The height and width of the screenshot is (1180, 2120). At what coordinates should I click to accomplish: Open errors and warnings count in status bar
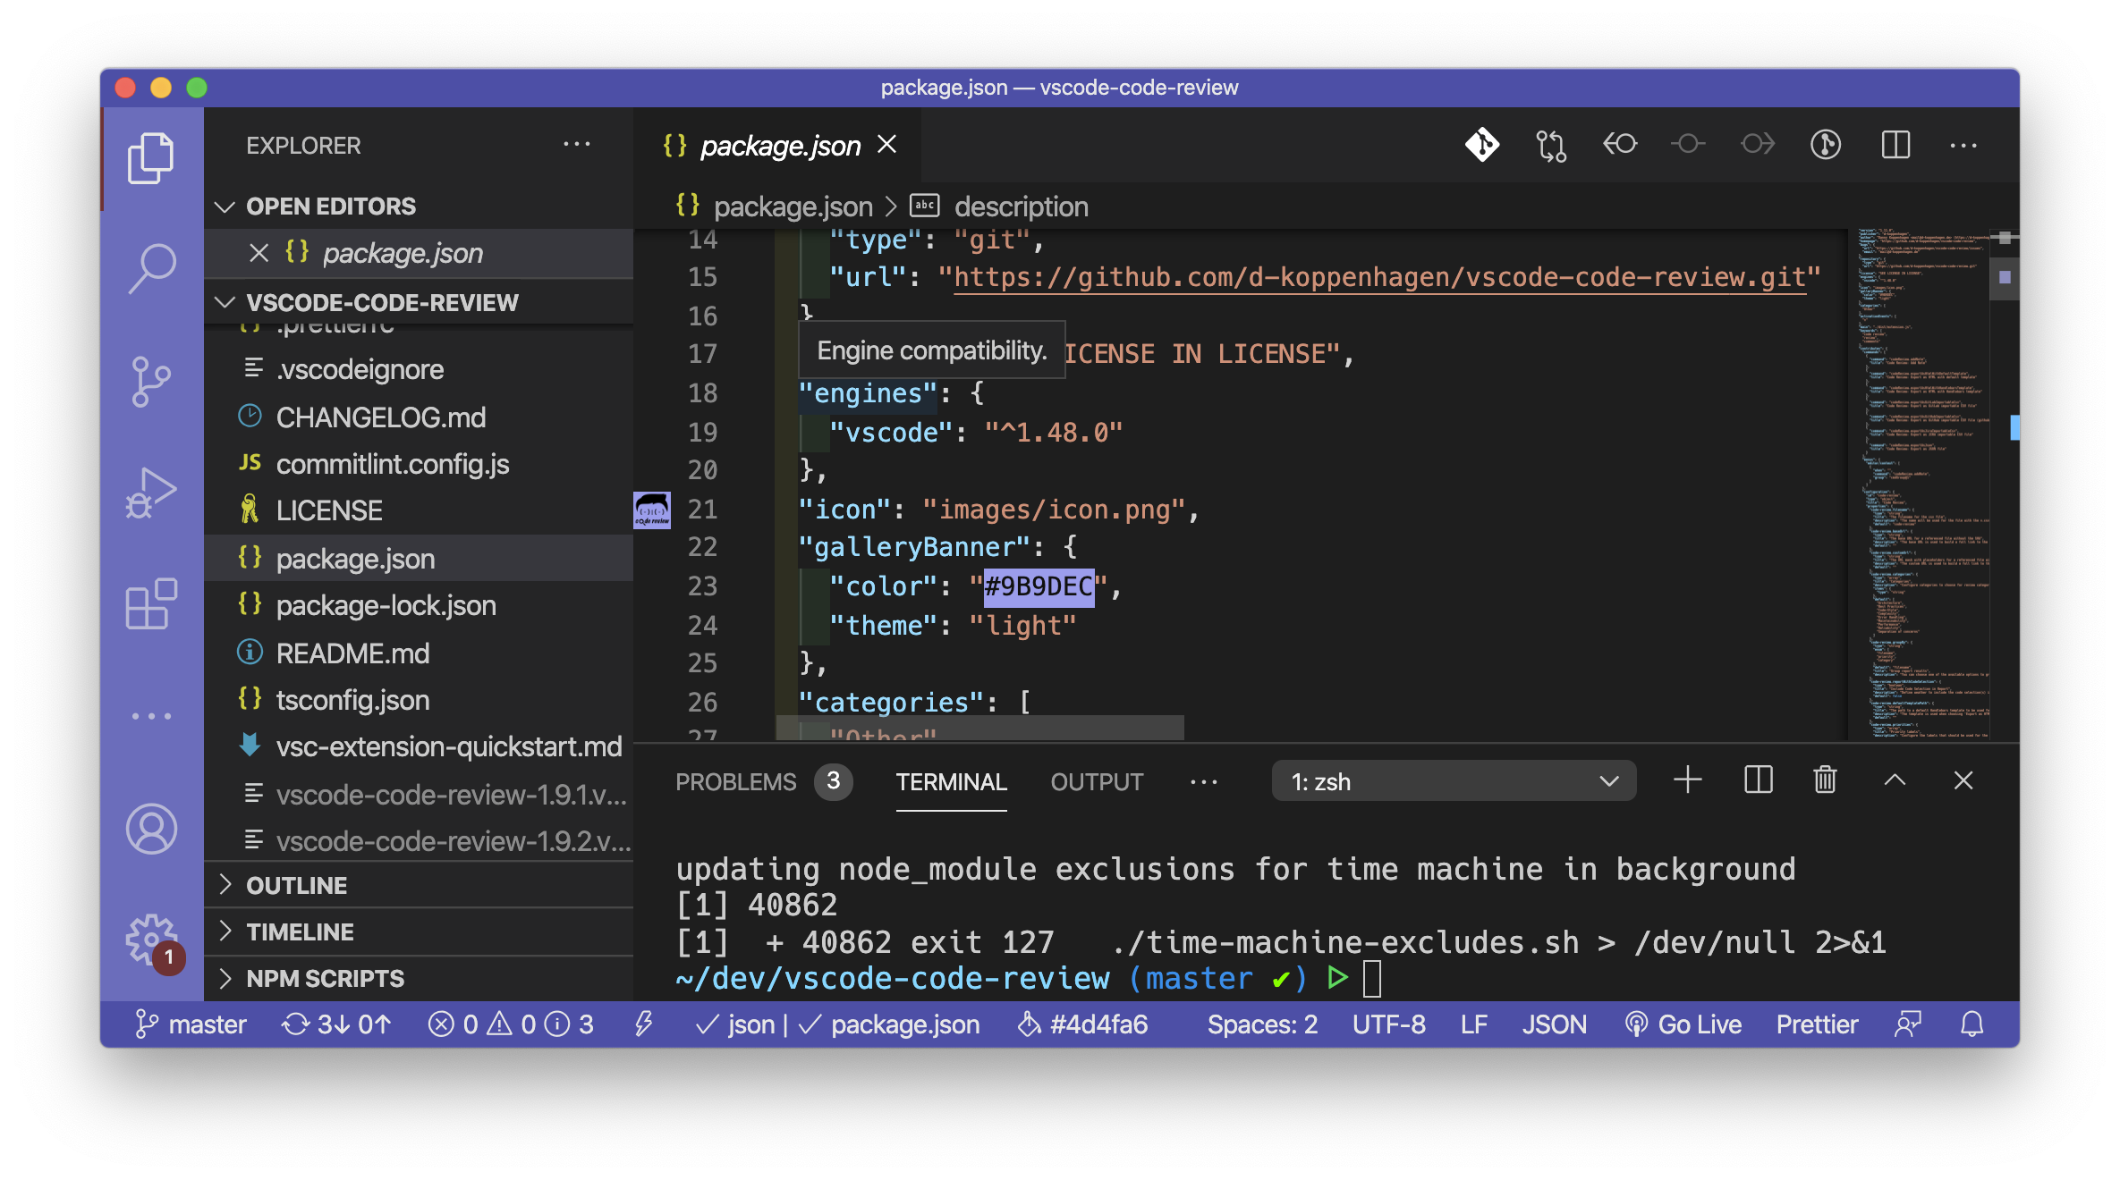[511, 1024]
